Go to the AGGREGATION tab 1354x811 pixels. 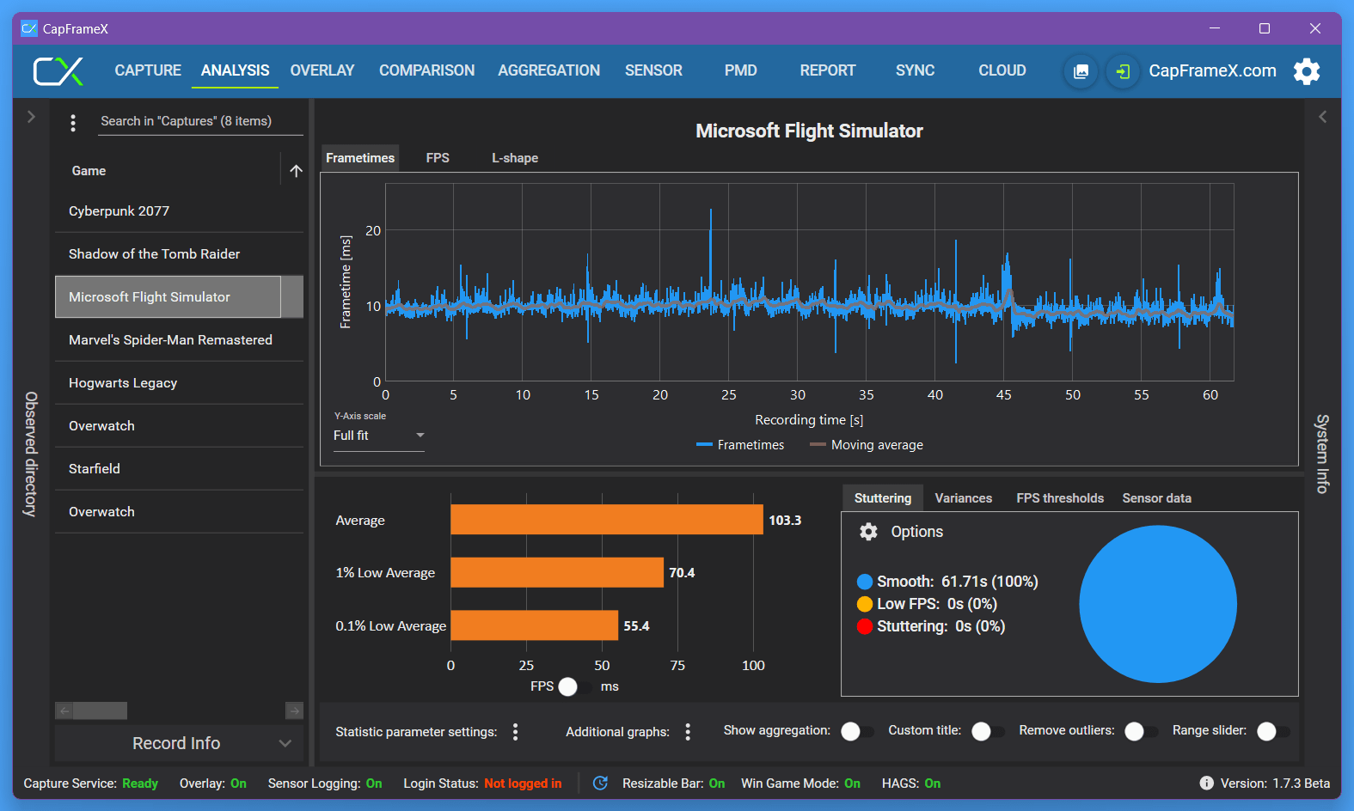[x=548, y=70]
